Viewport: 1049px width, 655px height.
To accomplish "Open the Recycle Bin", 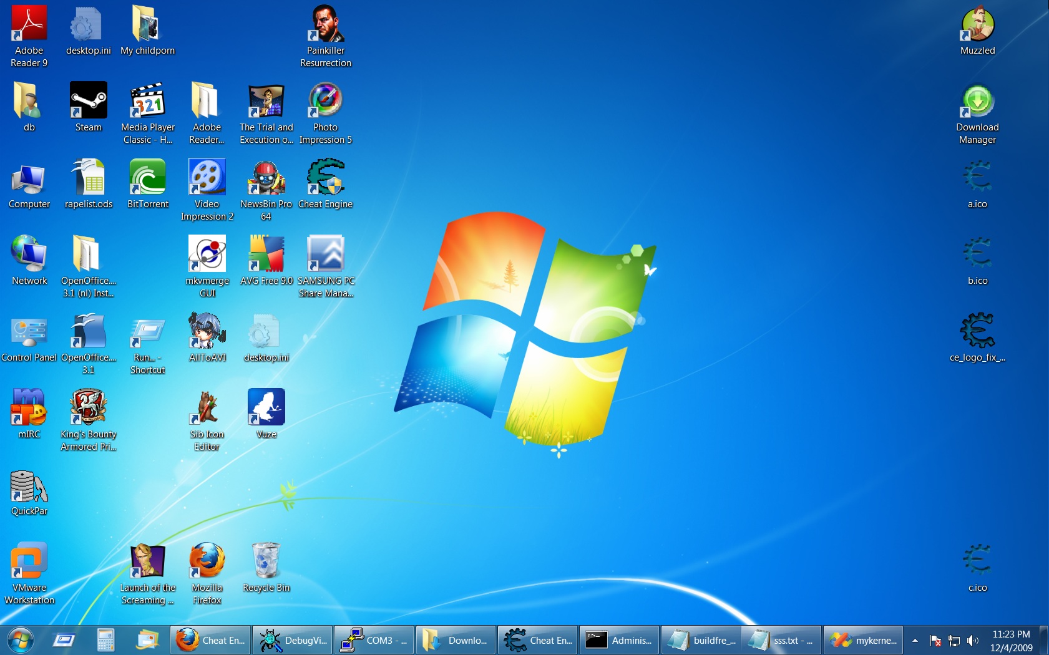I will [x=266, y=568].
